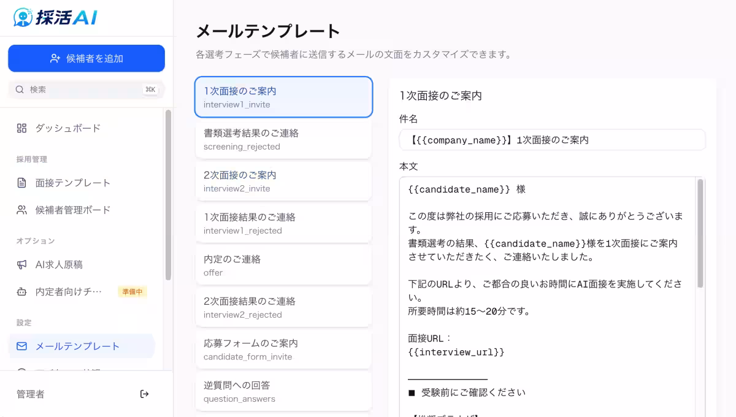Select the 逆質問への回答 template
736x417 pixels.
[x=283, y=391]
